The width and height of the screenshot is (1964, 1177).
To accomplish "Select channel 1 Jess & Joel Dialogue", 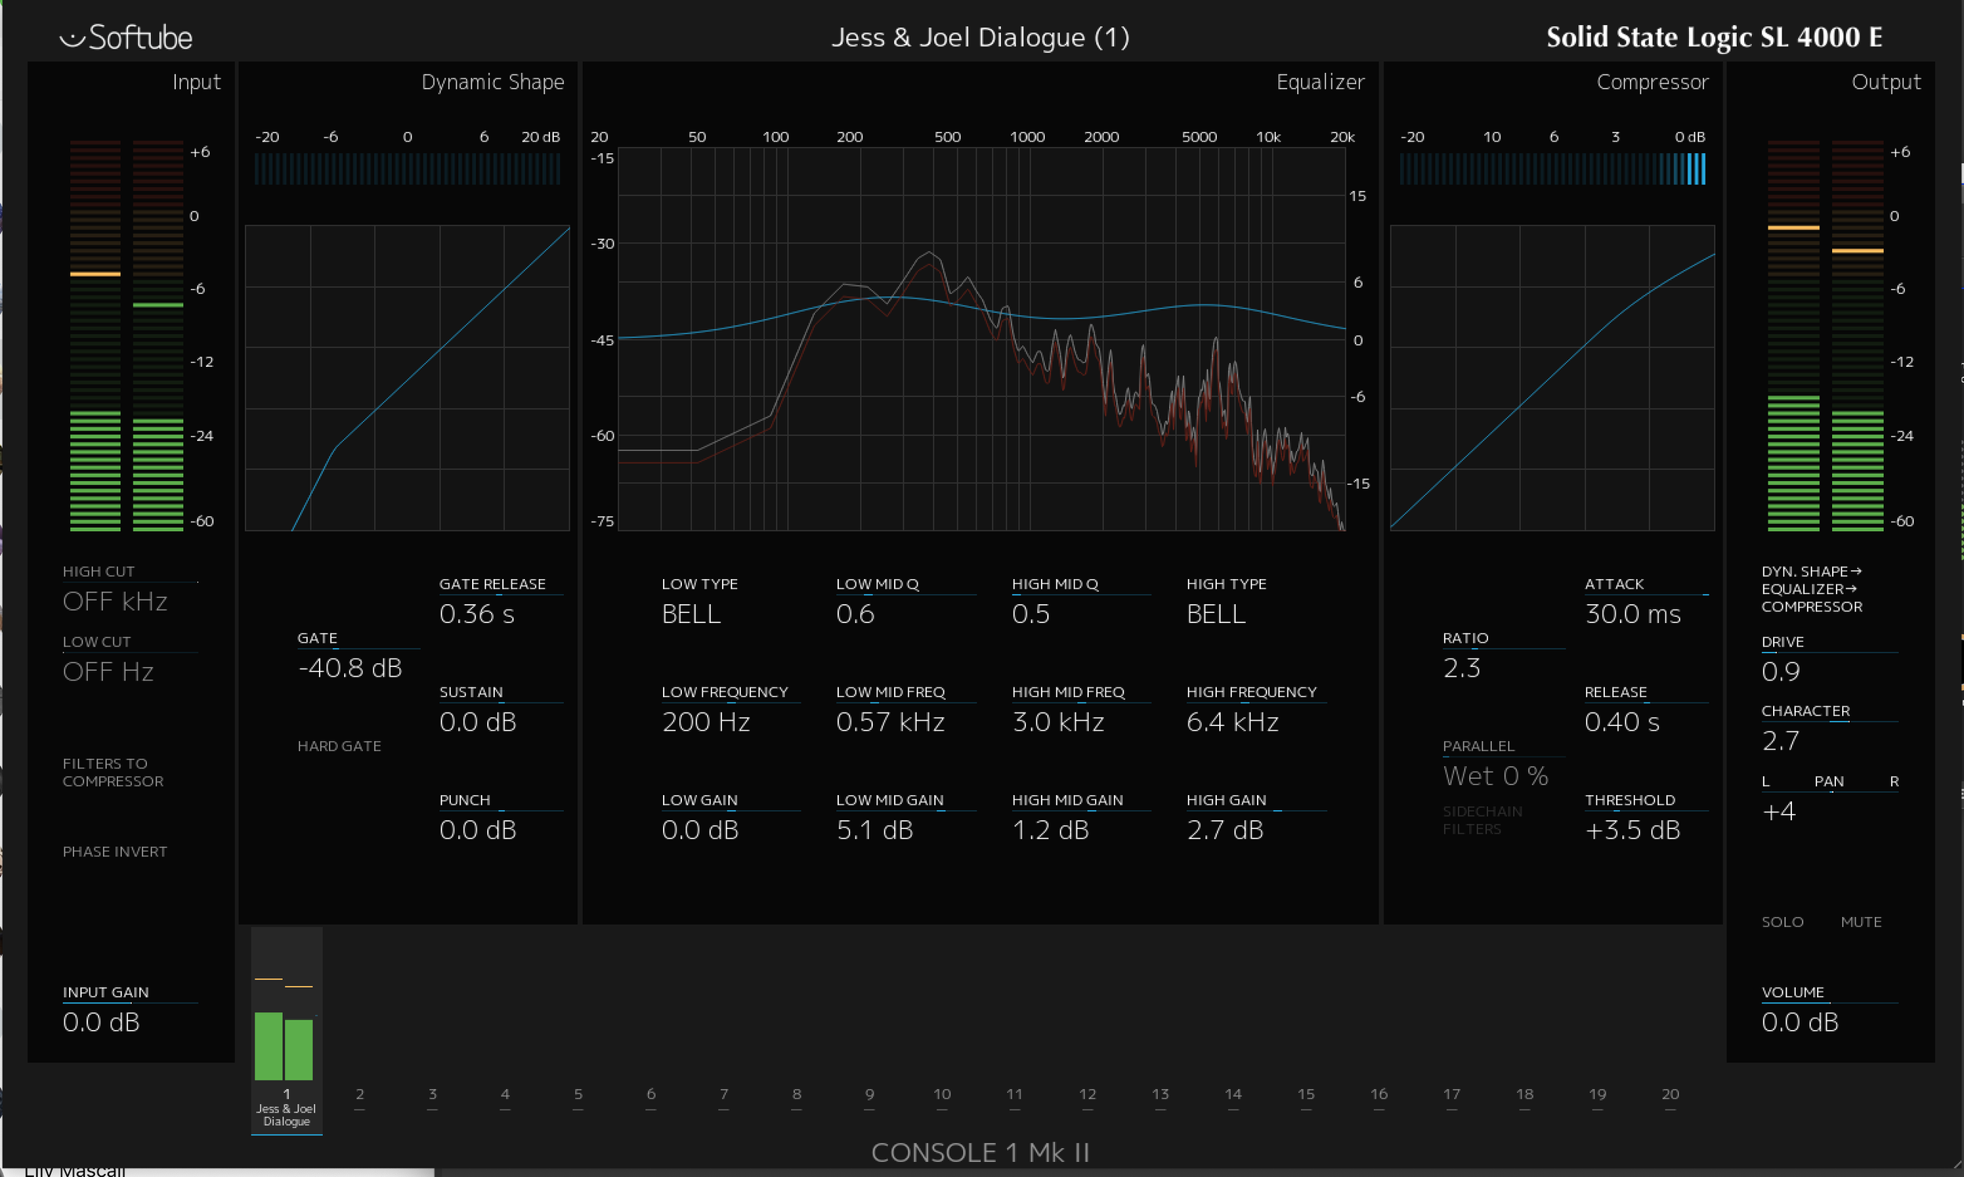I will tap(286, 1031).
